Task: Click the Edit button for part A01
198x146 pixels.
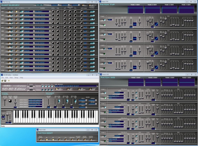Action: (x=16, y=11)
